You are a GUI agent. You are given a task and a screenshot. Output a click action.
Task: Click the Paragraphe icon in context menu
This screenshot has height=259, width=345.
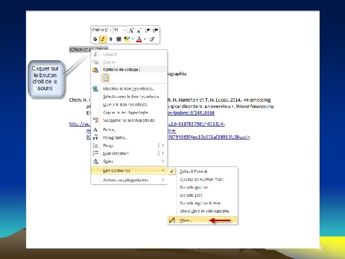[x=95, y=138]
